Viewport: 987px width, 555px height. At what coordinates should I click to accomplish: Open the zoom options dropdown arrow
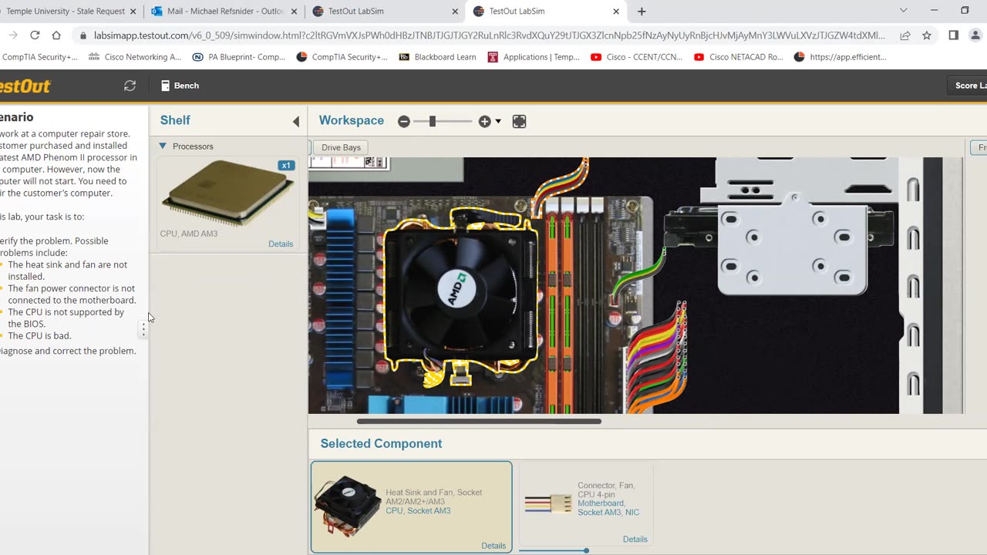pyautogui.click(x=498, y=121)
